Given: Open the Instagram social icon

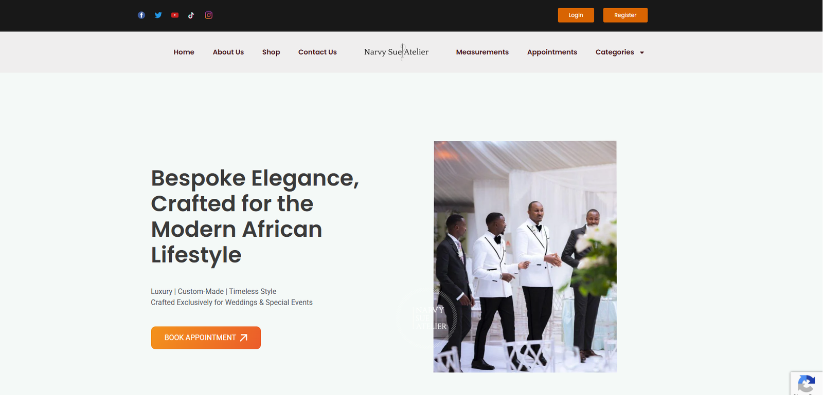Looking at the screenshot, I should click(209, 15).
